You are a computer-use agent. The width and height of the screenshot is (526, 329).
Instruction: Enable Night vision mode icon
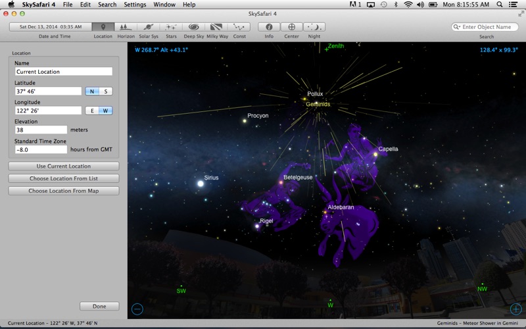tap(314, 27)
